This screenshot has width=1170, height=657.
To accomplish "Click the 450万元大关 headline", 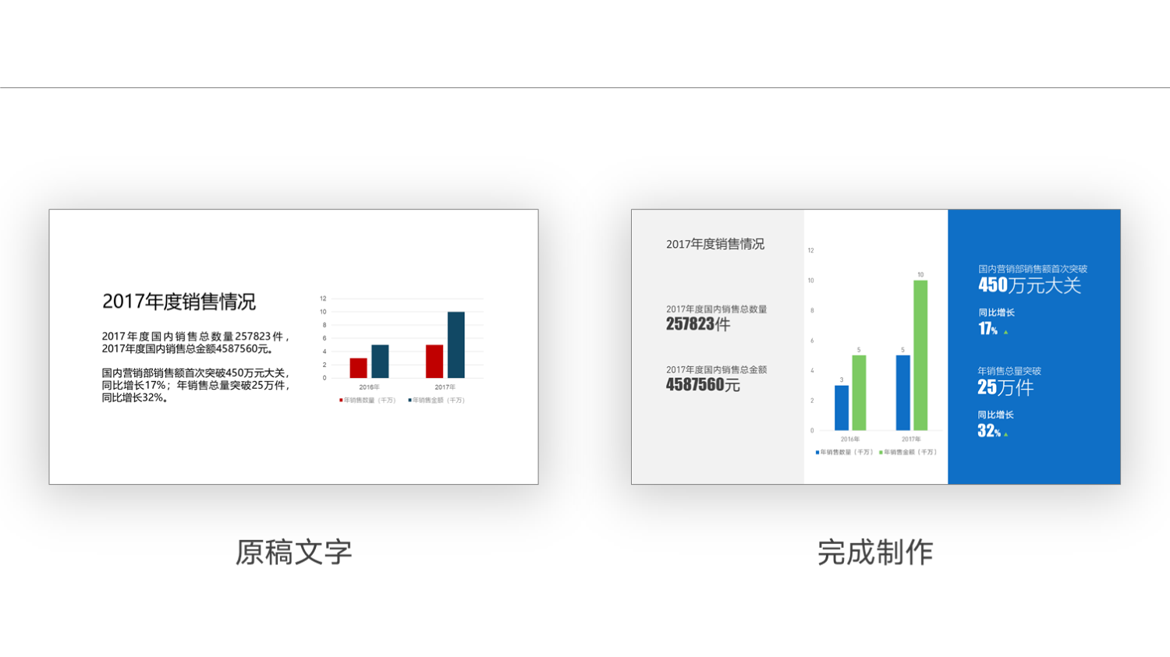I will point(1030,286).
